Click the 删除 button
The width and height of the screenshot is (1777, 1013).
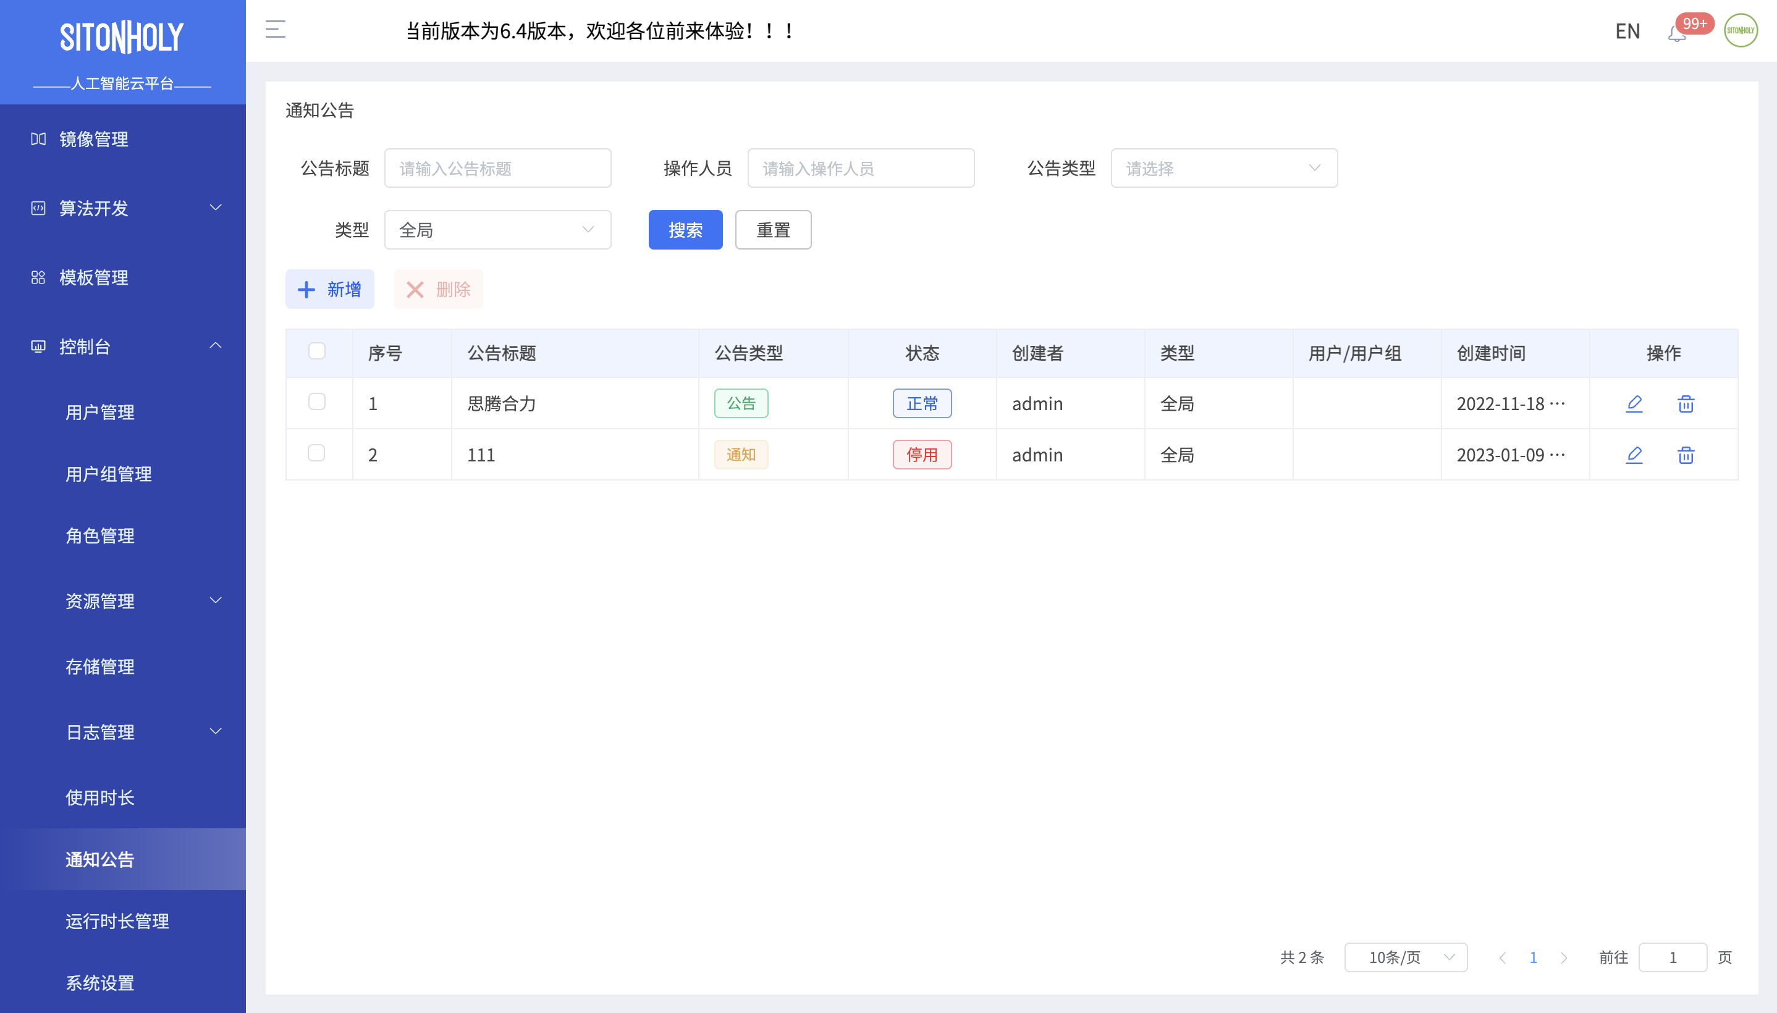[x=438, y=290]
